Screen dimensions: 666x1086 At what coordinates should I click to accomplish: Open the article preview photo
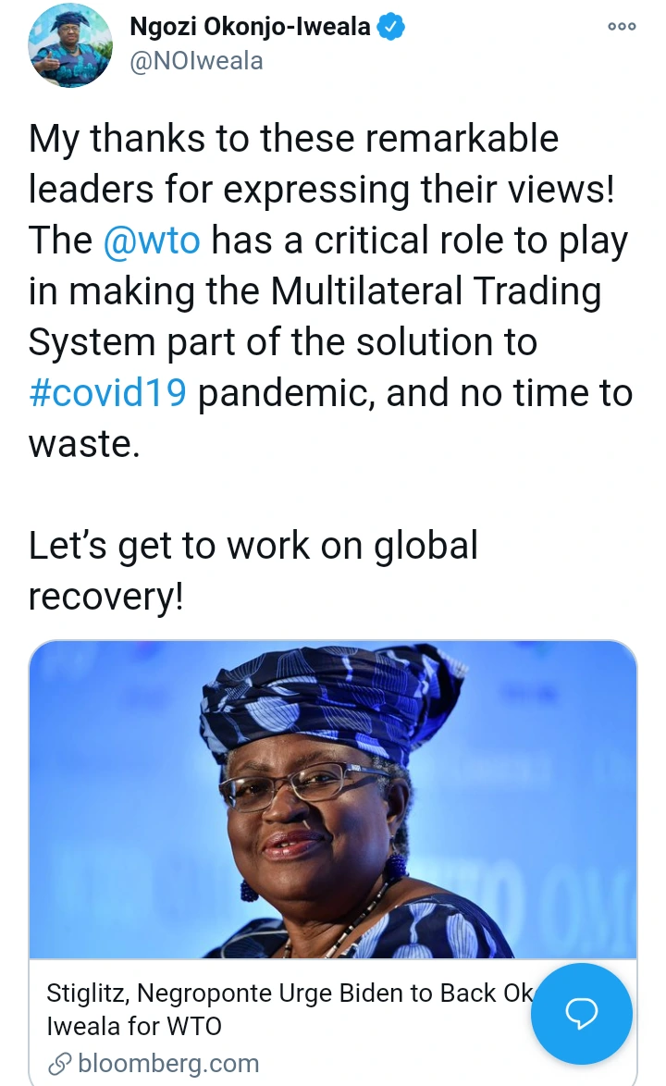[x=332, y=799]
